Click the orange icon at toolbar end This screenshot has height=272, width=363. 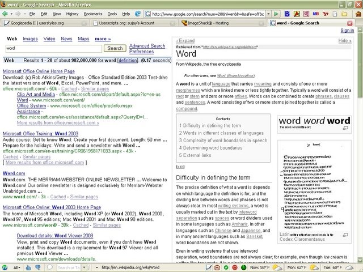coord(358,14)
